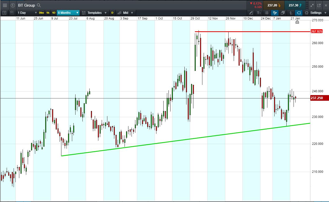The height and width of the screenshot is (202, 329).
Task: Click the search magnifier beside BT Group
Action: click(39, 5)
